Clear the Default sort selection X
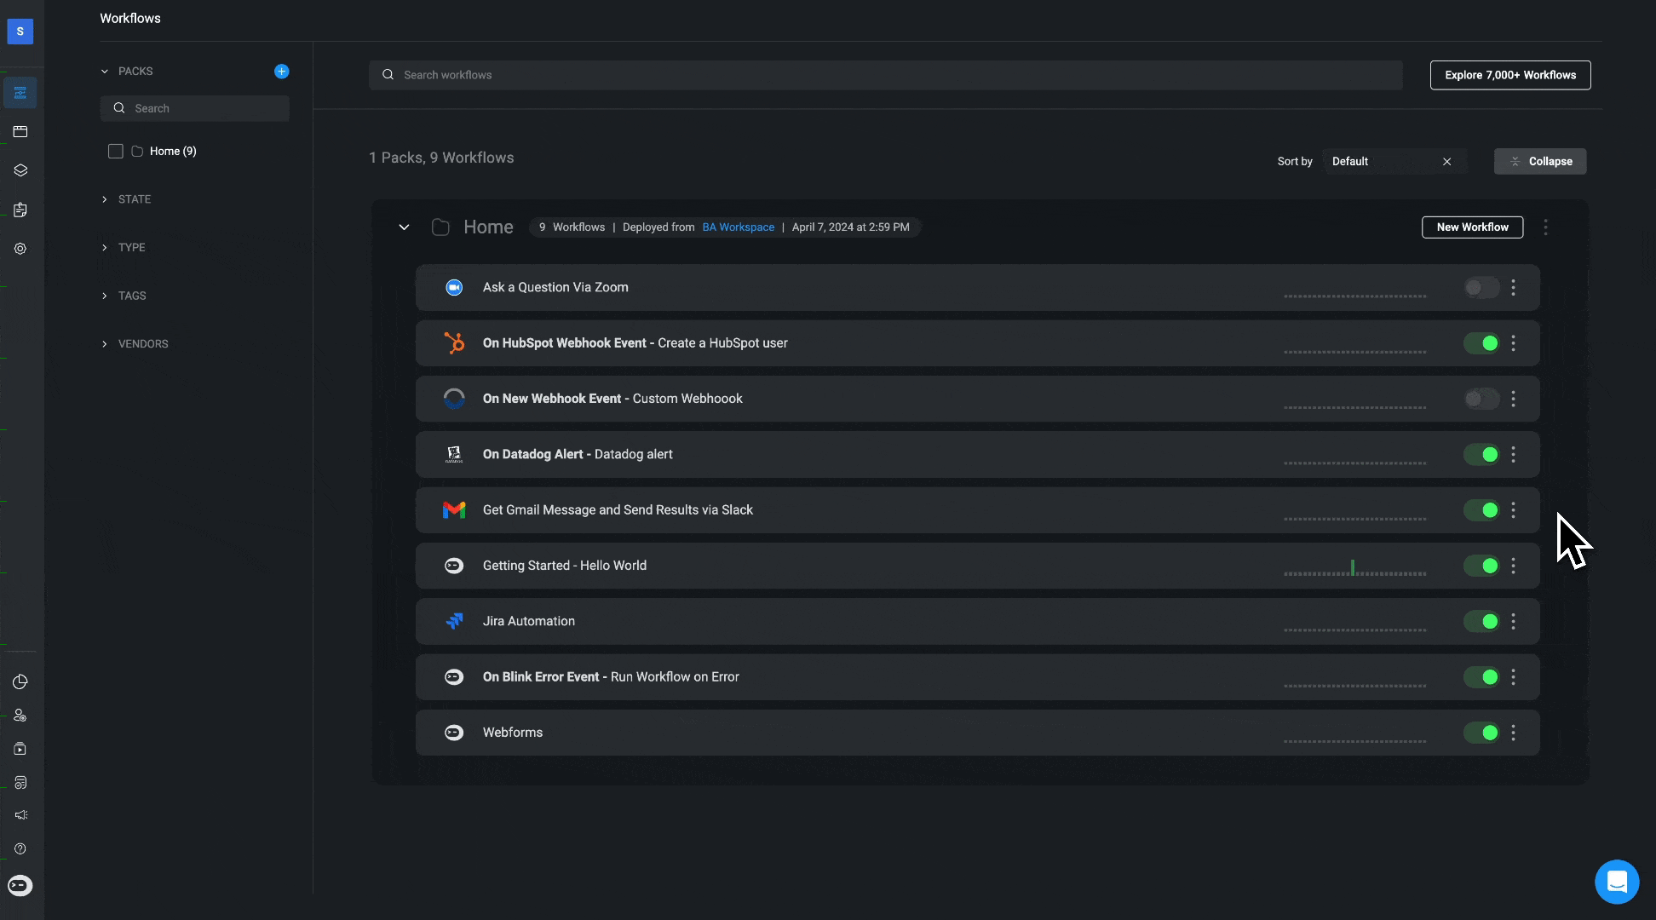Image resolution: width=1656 pixels, height=920 pixels. pos(1446,162)
